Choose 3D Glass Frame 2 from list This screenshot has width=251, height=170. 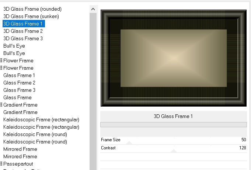(x=23, y=31)
